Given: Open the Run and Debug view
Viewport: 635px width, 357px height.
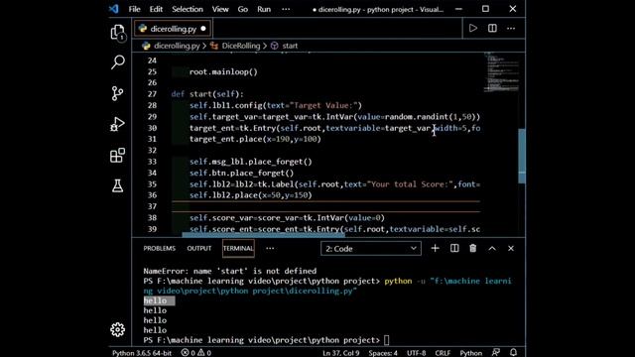Looking at the screenshot, I should 117,124.
